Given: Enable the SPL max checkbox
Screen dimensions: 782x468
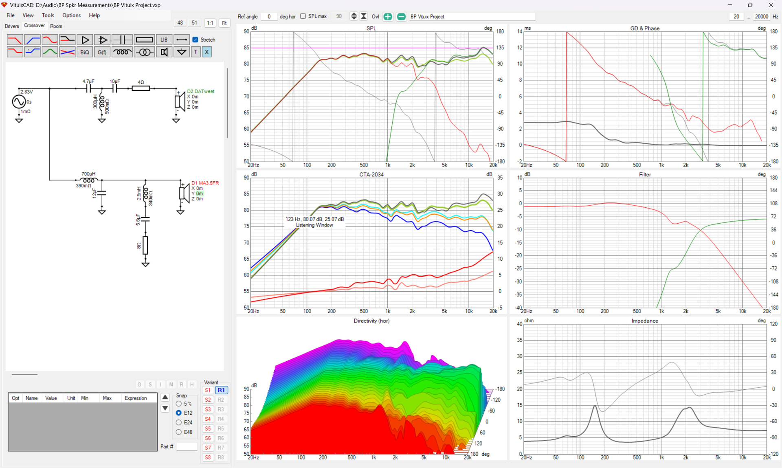Looking at the screenshot, I should pos(303,16).
